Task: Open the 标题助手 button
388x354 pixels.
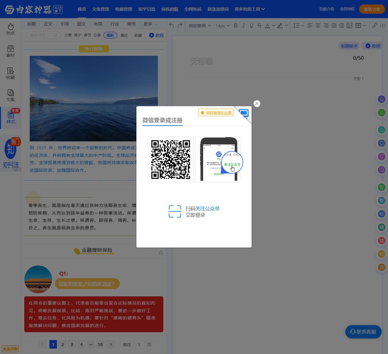Action: click(x=349, y=46)
